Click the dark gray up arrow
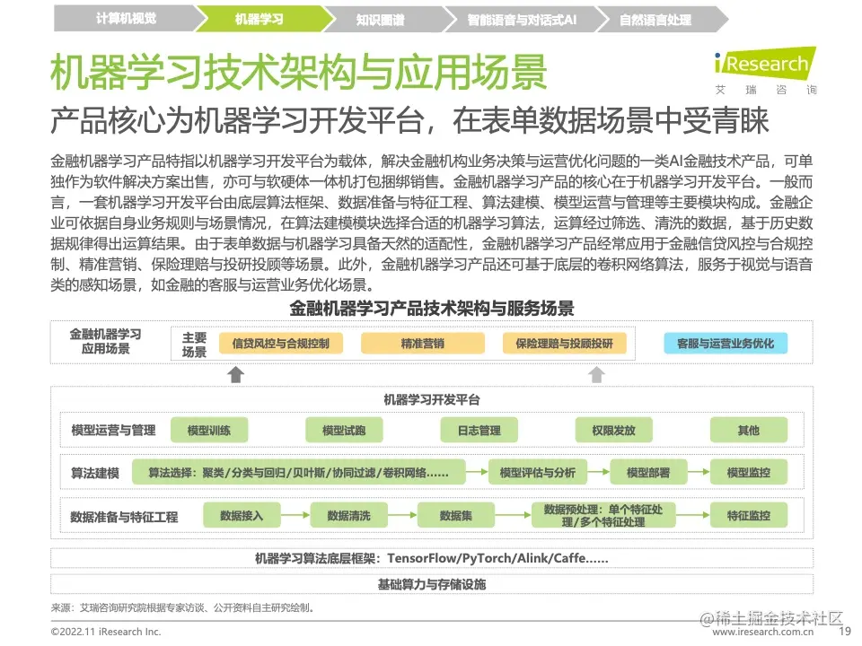 tap(236, 375)
